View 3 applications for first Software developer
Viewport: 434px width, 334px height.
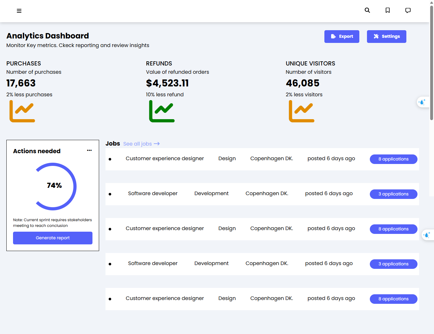tap(393, 194)
